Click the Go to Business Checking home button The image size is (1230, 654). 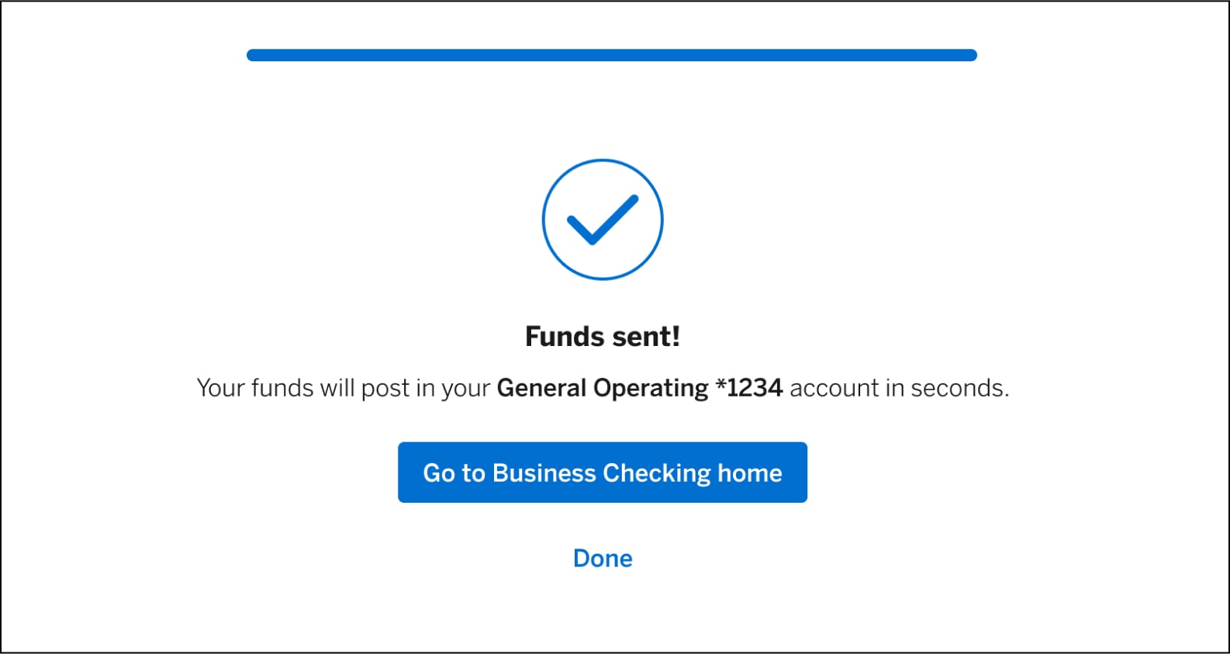click(603, 472)
